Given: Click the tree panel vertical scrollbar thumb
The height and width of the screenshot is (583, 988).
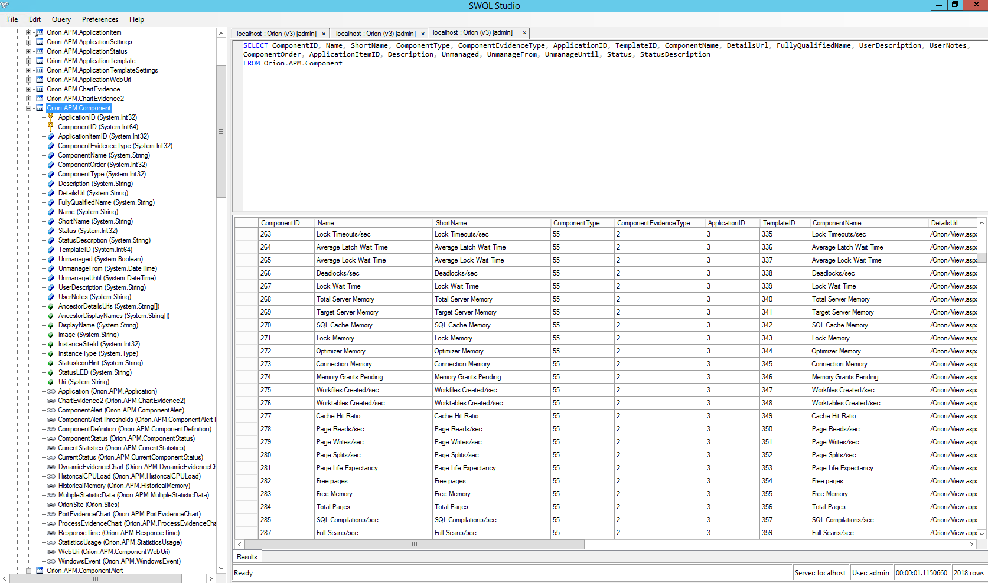Looking at the screenshot, I should [x=221, y=132].
